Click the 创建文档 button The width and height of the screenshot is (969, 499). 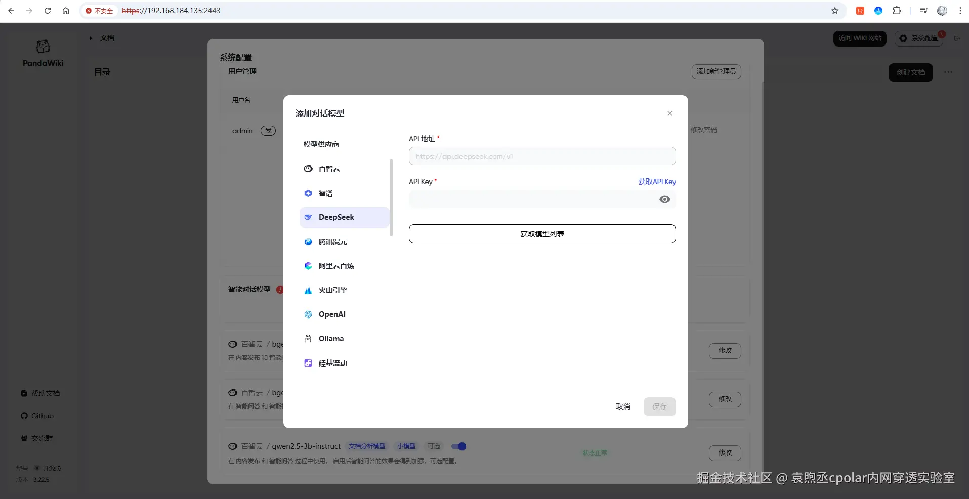tap(910, 72)
